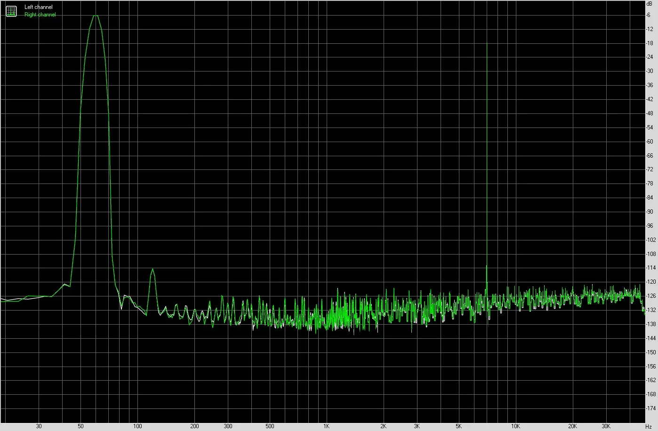Click the "1K" frequency axis label
658x431 pixels.
326,426
